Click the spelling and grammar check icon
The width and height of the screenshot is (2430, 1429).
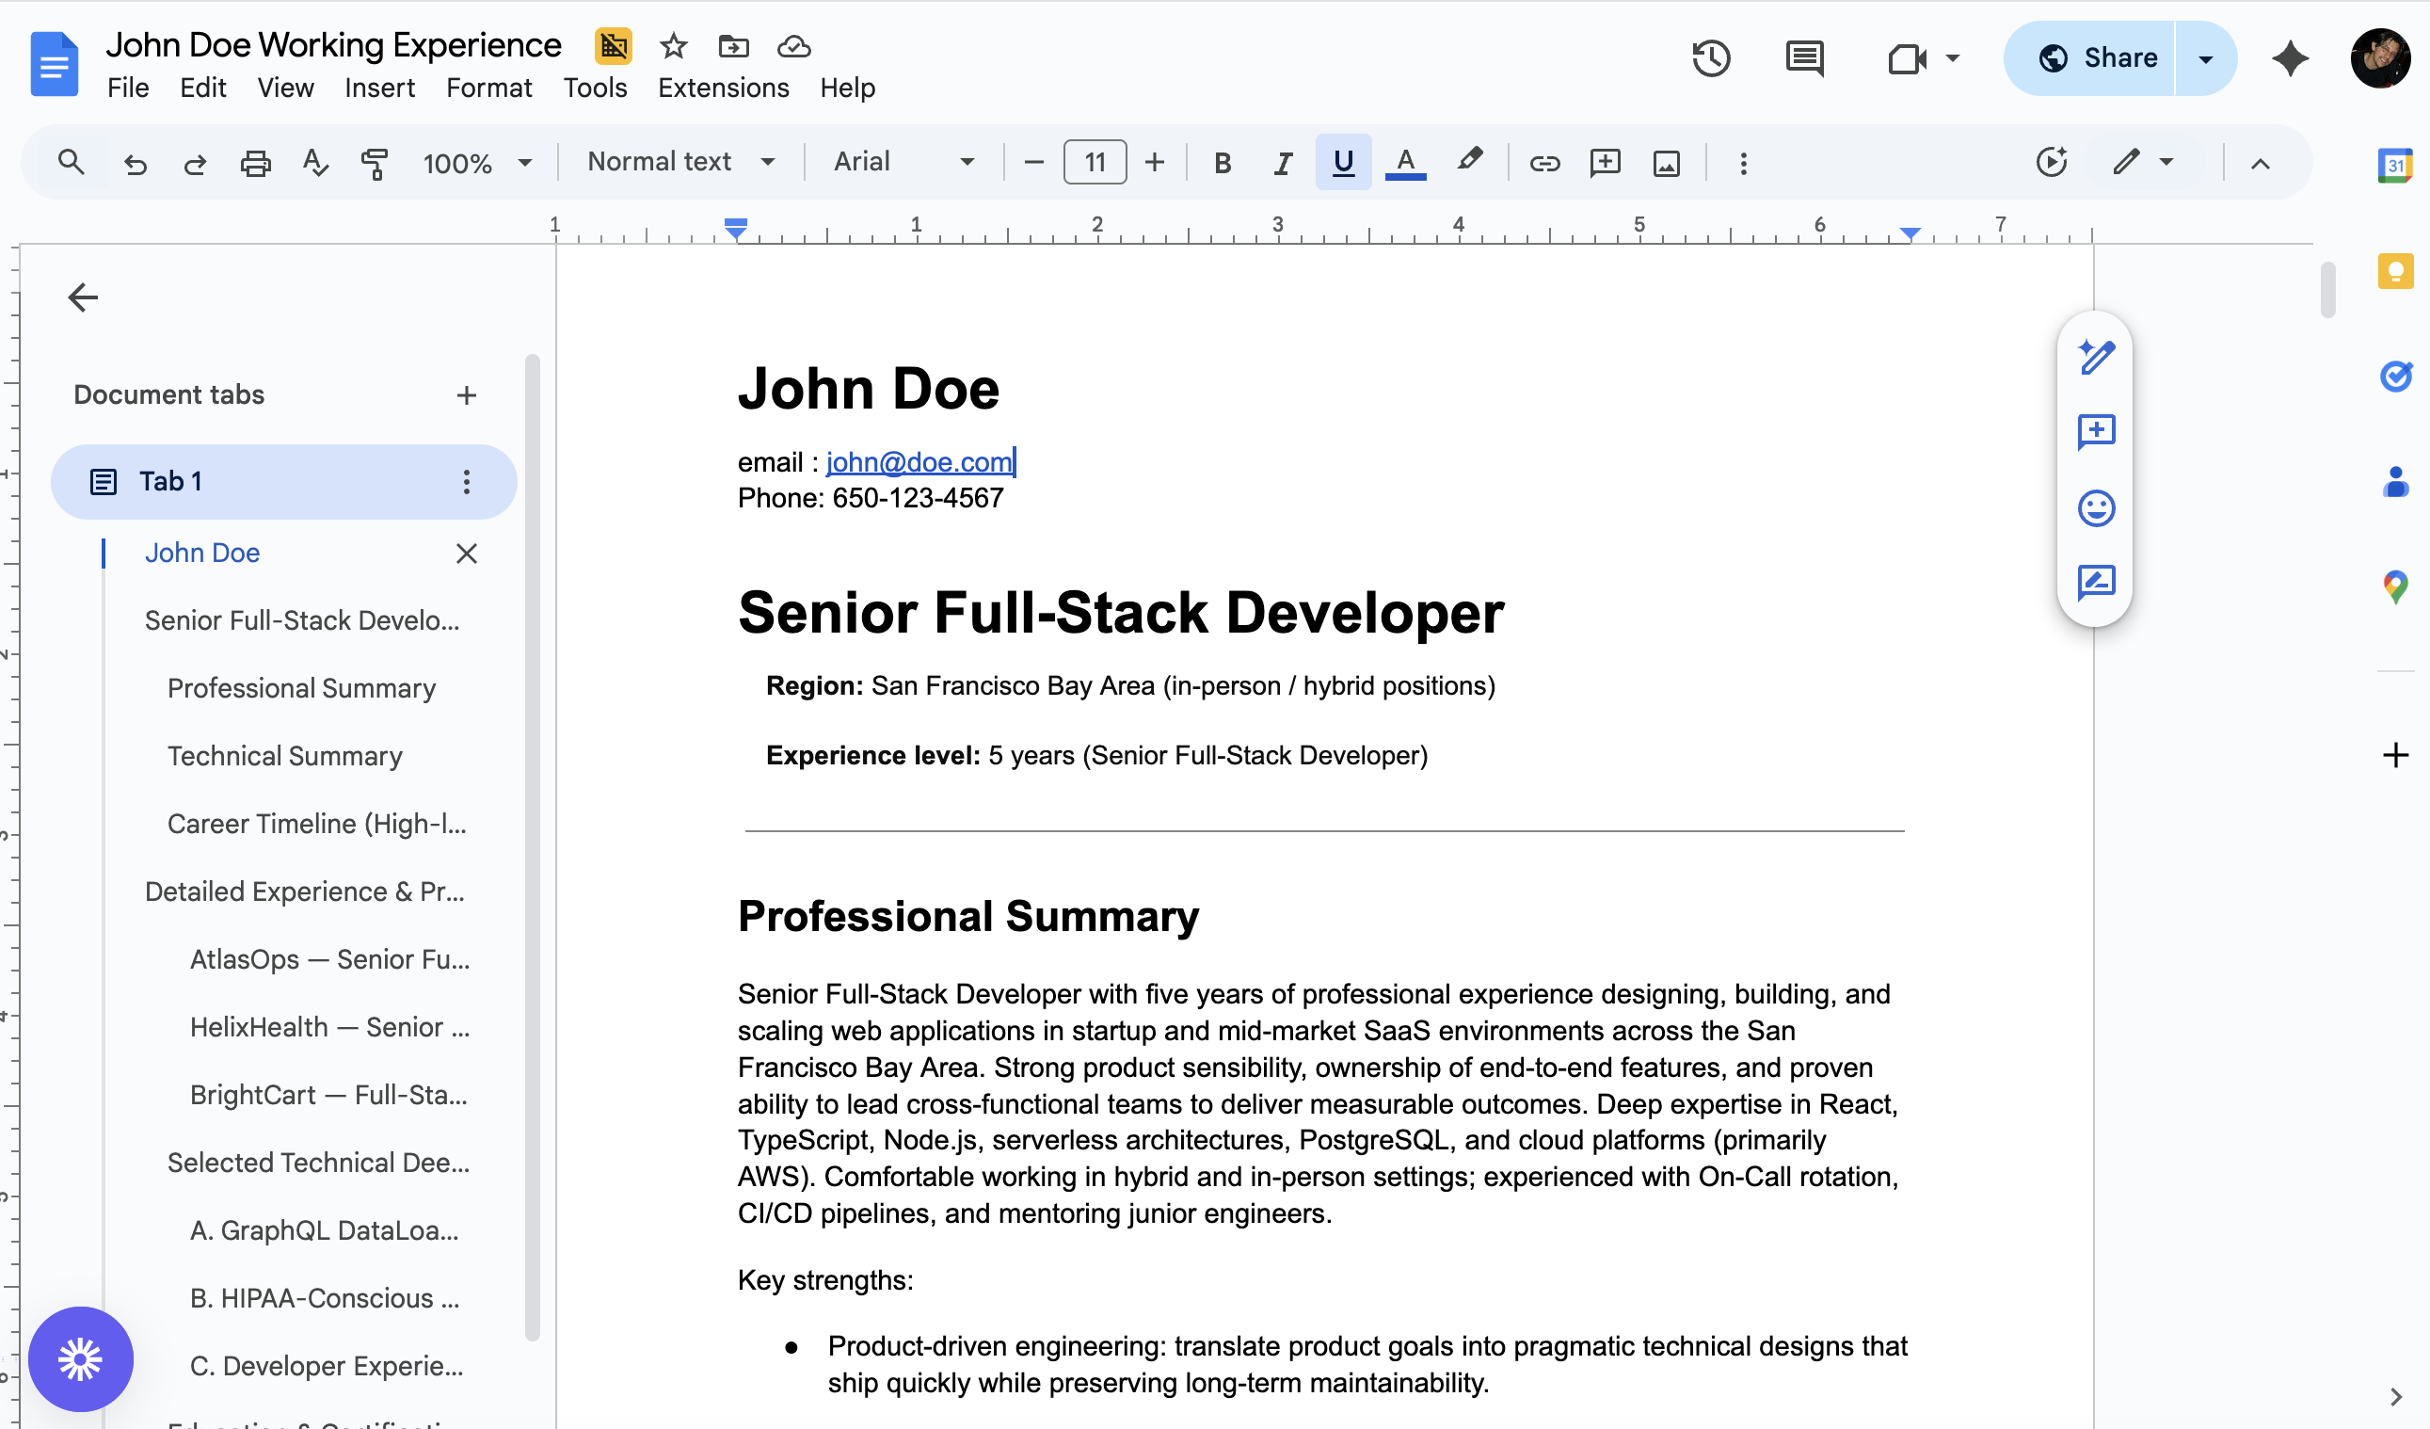314,163
